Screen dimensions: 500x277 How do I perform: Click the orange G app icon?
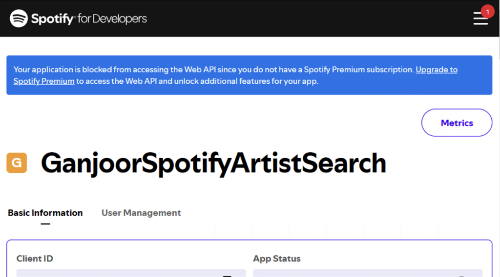17,163
